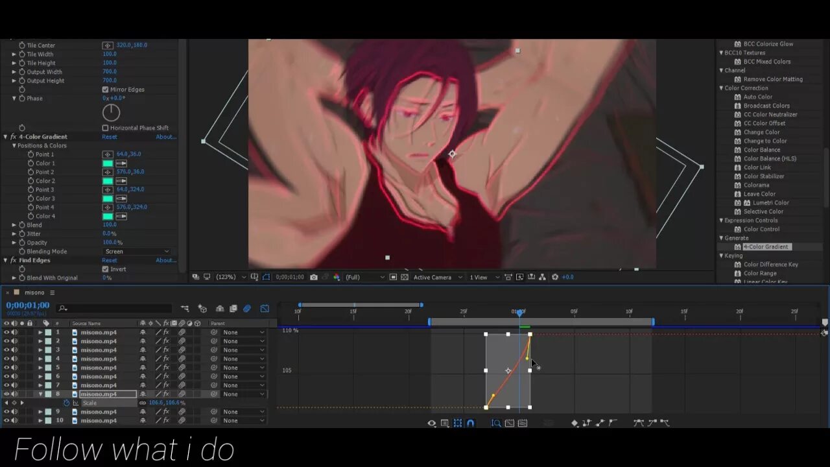The width and height of the screenshot is (830, 467).
Task: Toggle the Transparency Grid icon
Action: pyautogui.click(x=405, y=277)
